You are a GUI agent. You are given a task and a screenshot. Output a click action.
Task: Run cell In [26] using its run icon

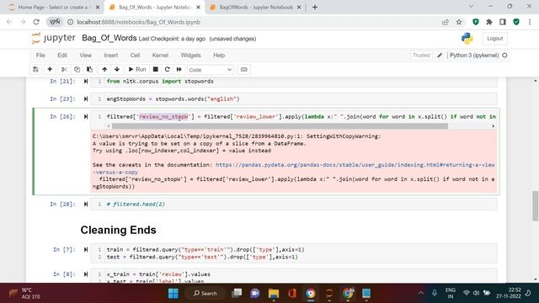[86, 117]
